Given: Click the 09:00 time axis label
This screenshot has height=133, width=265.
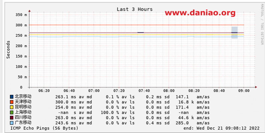Looking at the screenshot, I should (x=244, y=91).
